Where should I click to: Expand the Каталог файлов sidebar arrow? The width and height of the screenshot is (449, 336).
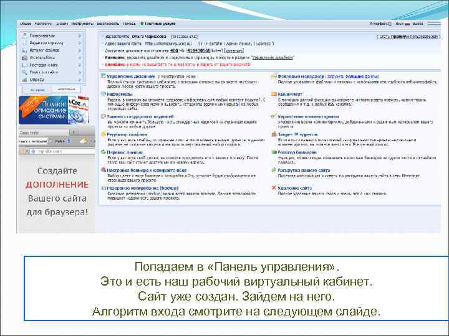pos(80,50)
